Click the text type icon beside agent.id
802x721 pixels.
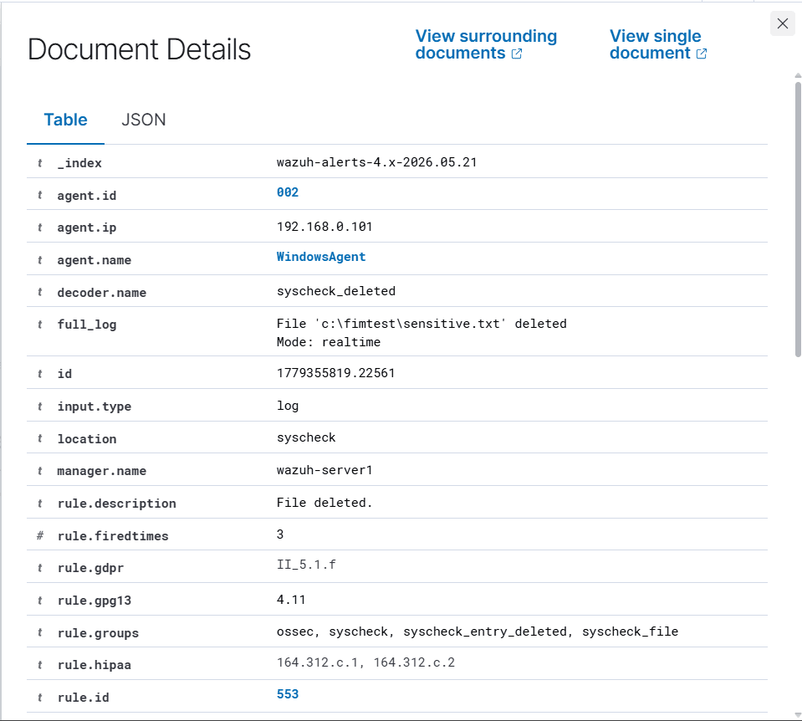click(40, 195)
